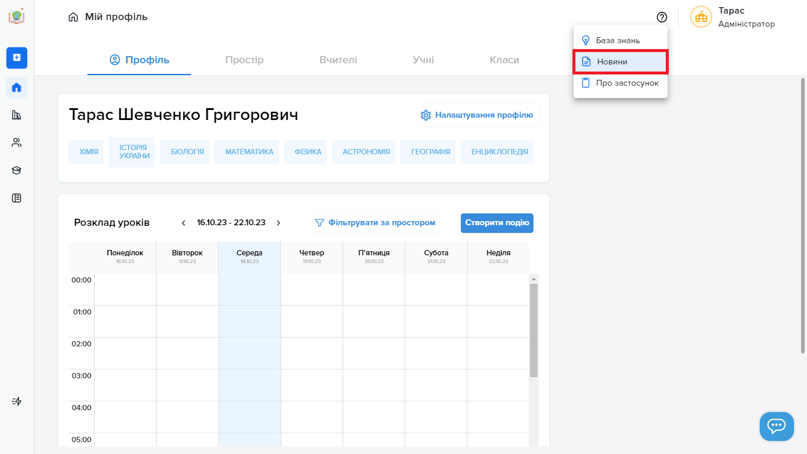Screen dimensions: 807x454
Task: Click the schedule vertical scrollbar thumb
Action: tap(533, 330)
